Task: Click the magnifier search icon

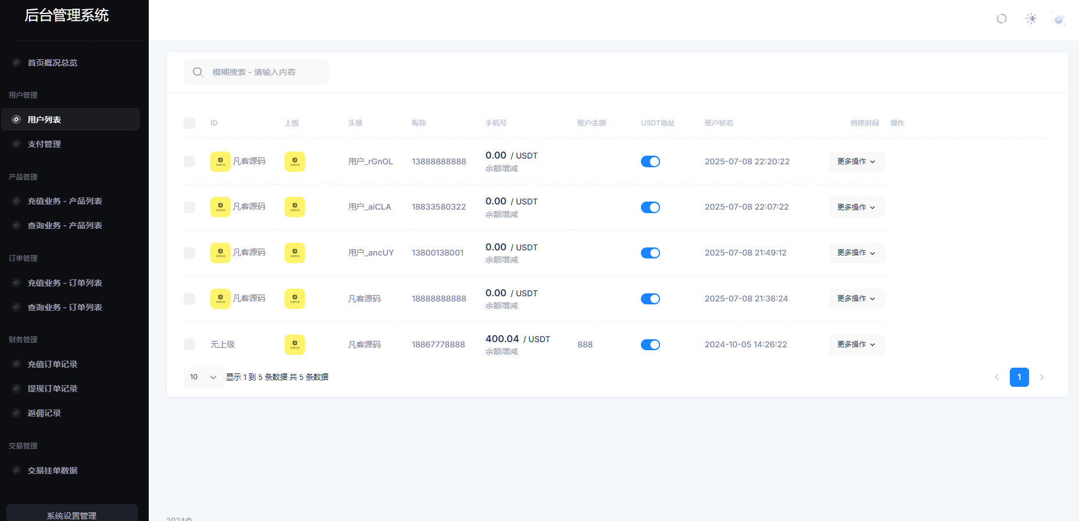Action: point(198,72)
